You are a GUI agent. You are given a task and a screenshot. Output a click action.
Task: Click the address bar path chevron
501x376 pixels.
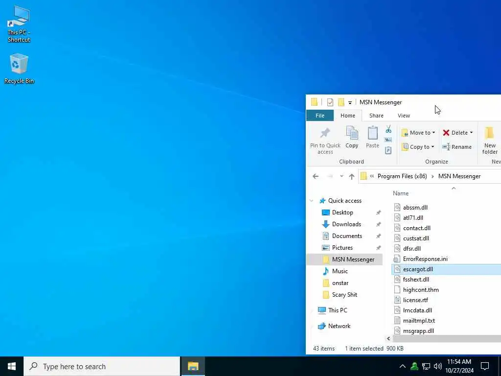[433, 176]
